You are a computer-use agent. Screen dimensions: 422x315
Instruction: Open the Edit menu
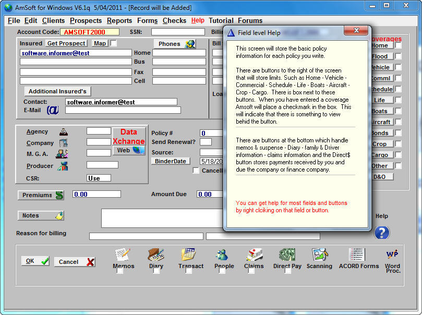point(31,21)
